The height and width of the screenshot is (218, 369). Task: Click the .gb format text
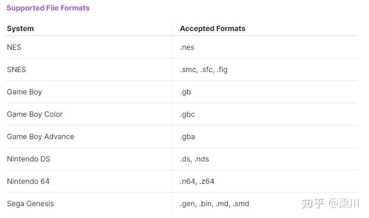point(185,92)
